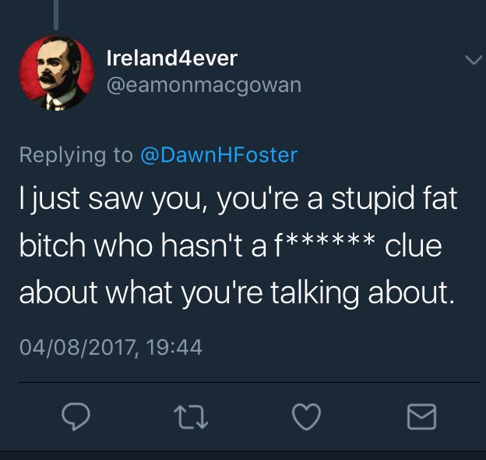
Task: Click the Ireland4ever display name
Action: tap(172, 58)
